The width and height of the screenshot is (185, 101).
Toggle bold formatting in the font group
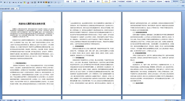pyautogui.click(x=5, y=2)
